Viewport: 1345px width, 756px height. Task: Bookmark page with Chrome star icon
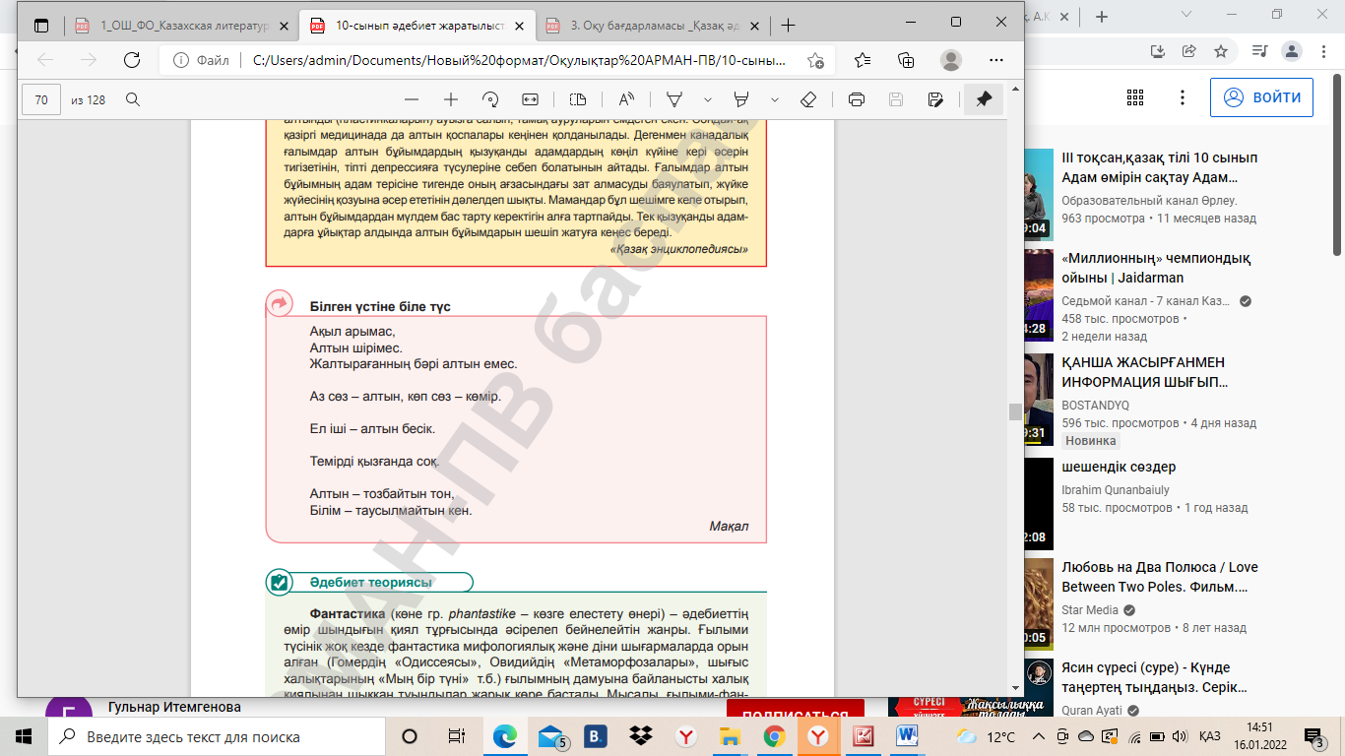(x=1221, y=51)
